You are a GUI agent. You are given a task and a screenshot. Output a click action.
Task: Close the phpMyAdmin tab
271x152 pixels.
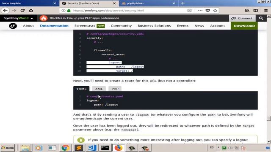(174, 3)
